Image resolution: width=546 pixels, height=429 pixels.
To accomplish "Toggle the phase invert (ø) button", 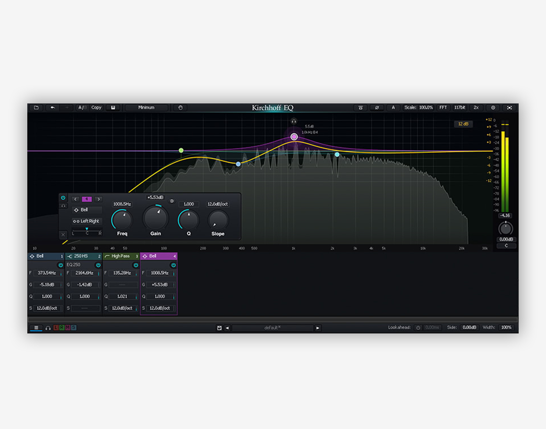I will tap(377, 108).
